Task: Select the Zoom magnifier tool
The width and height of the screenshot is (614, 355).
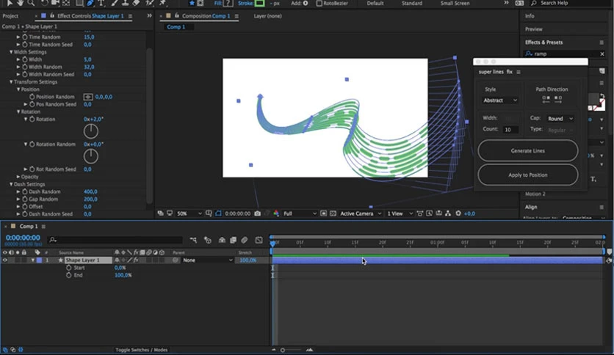Action: coord(31,3)
